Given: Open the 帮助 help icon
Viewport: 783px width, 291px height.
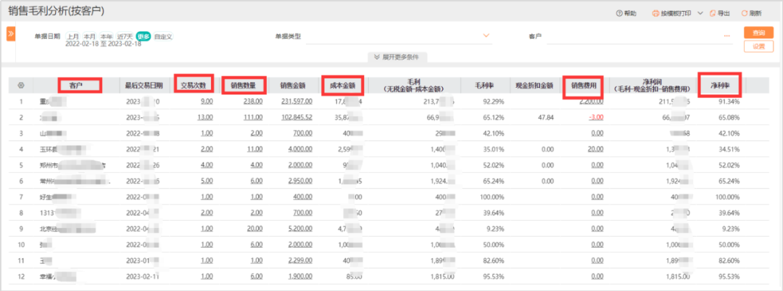Looking at the screenshot, I should pos(619,14).
